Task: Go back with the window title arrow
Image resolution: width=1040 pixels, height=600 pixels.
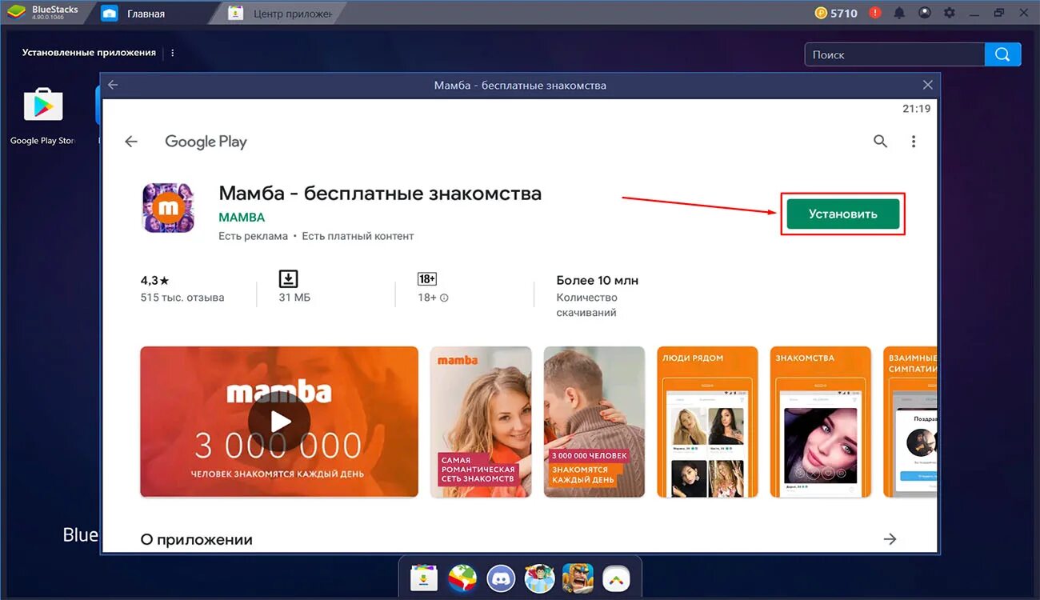Action: [x=113, y=85]
